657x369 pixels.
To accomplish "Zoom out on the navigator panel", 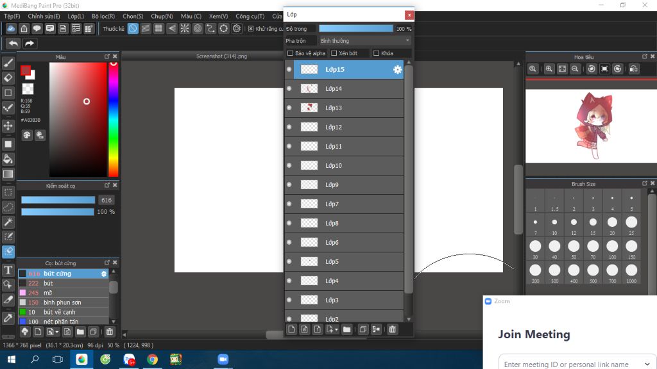I will tap(576, 69).
